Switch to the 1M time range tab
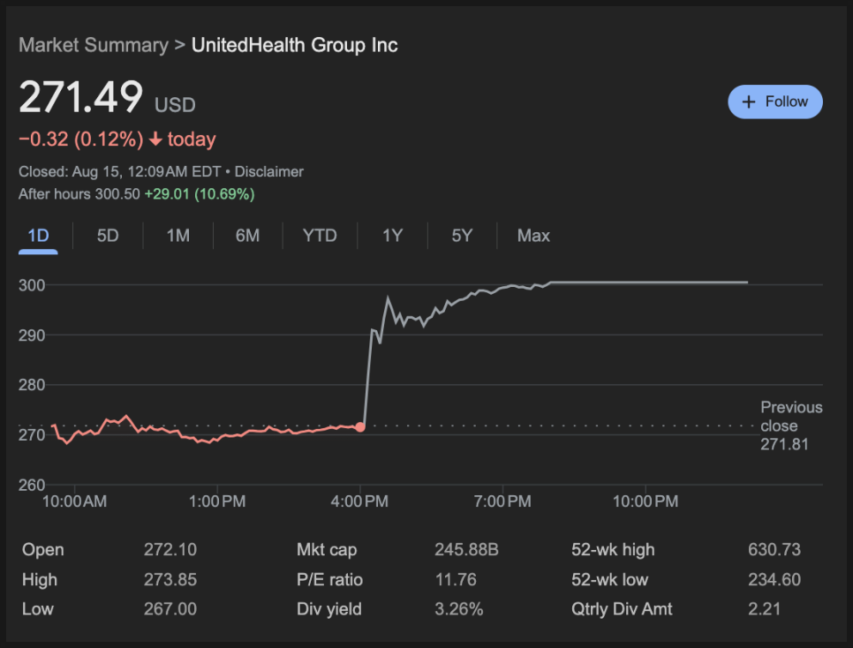 coord(177,236)
